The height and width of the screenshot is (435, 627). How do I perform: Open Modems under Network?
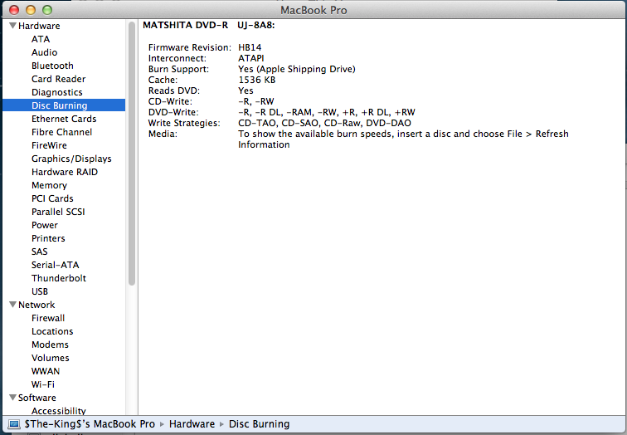(x=50, y=345)
